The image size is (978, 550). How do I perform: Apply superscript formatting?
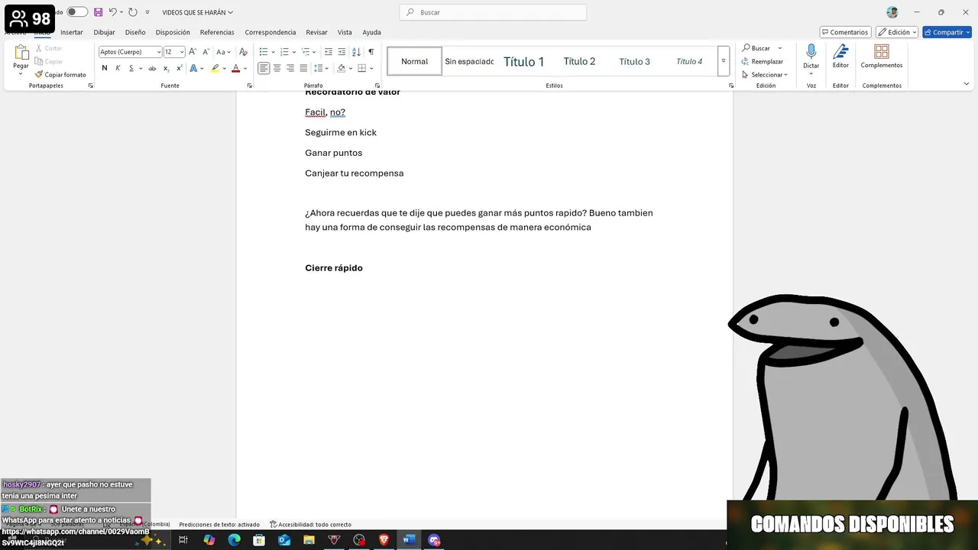point(179,68)
